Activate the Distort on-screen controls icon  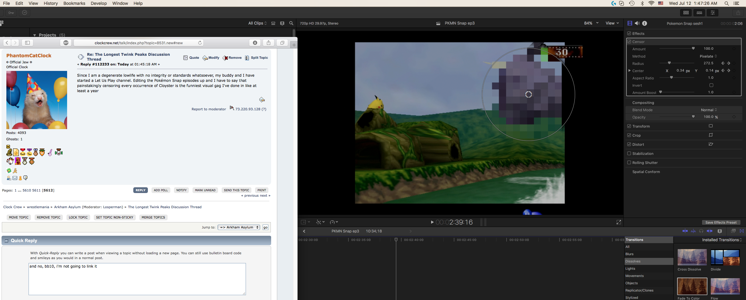click(x=711, y=144)
